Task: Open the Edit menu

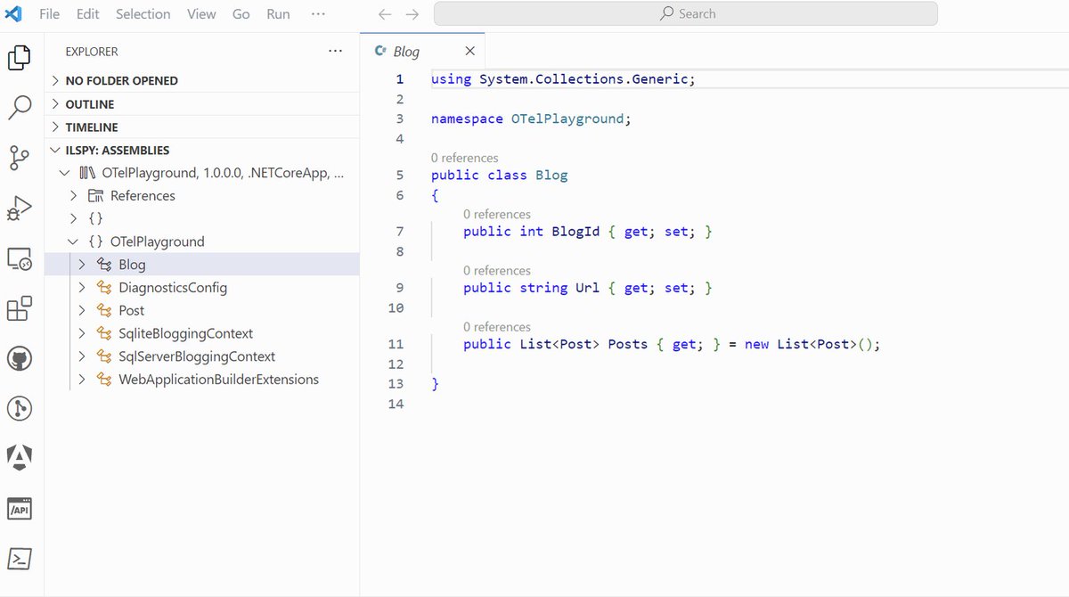Action: coord(88,14)
